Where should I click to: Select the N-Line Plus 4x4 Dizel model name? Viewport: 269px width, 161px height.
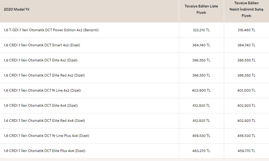click(46, 136)
